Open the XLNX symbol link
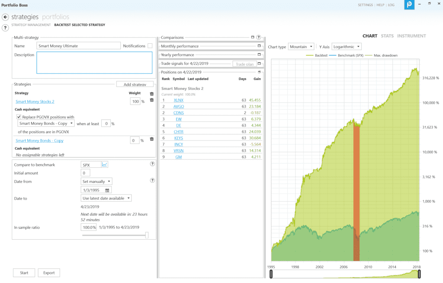The width and height of the screenshot is (443, 283). click(x=179, y=100)
